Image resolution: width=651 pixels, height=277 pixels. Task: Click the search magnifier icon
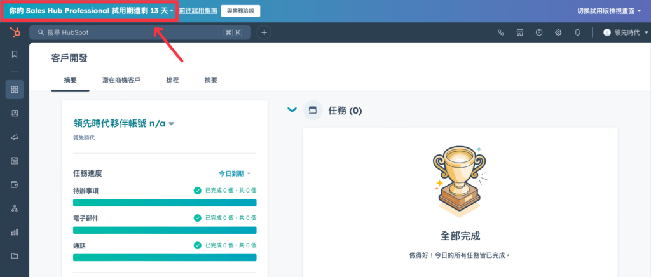click(41, 32)
